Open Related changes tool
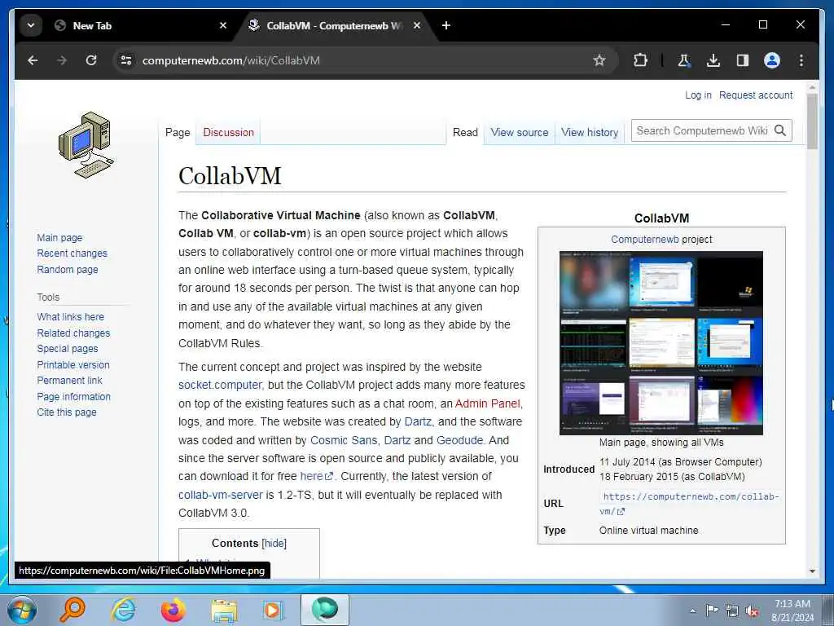Image resolution: width=834 pixels, height=626 pixels. click(x=73, y=333)
